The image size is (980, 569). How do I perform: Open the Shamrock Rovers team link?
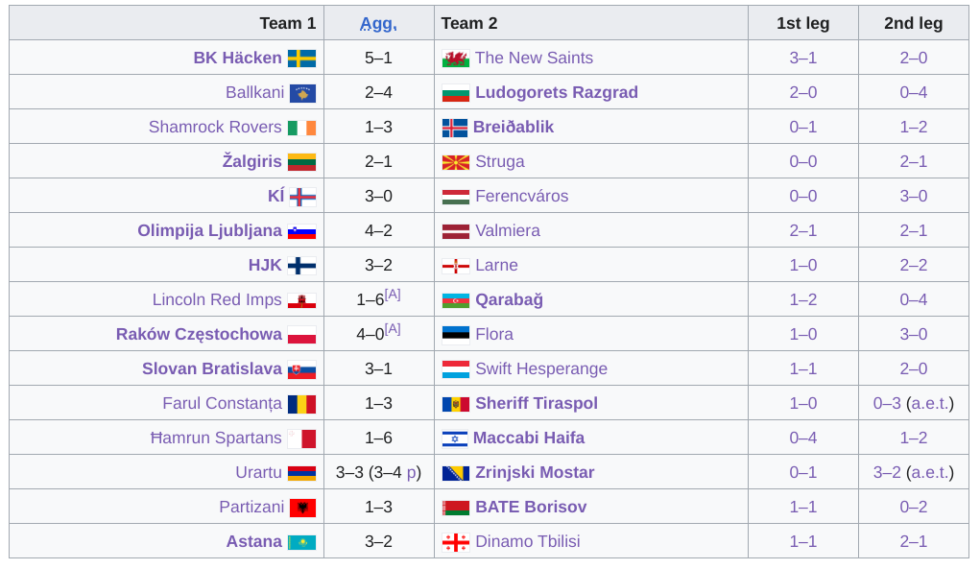(215, 127)
